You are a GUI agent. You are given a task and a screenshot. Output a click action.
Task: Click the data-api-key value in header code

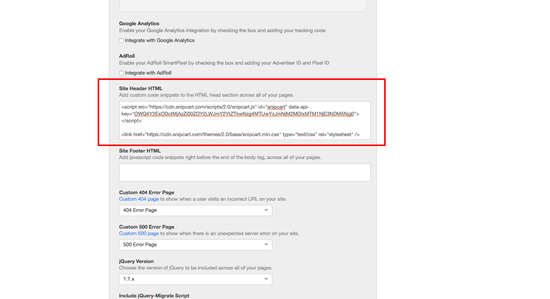244,114
